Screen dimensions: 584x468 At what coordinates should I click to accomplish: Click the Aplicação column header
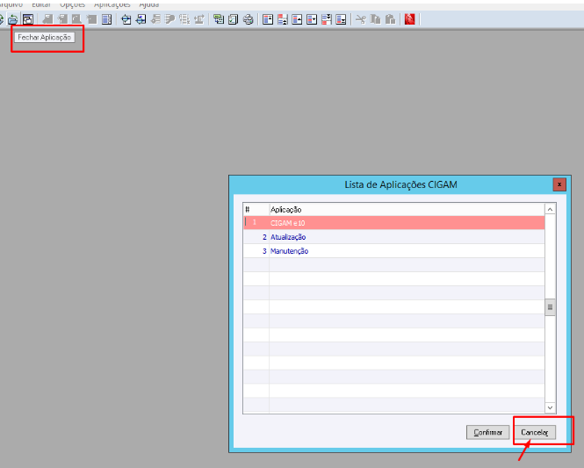[x=407, y=209]
